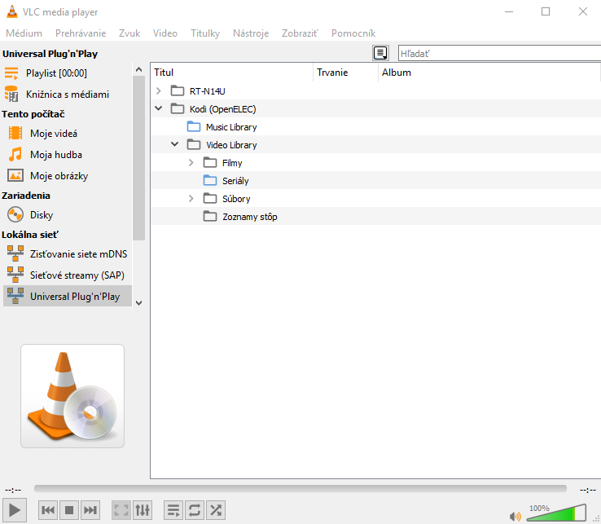Select Súbory folder row
Screen dimensions: 601x524
click(x=375, y=199)
